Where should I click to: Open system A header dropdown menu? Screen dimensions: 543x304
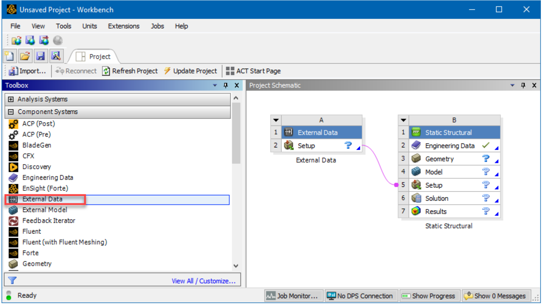point(276,120)
